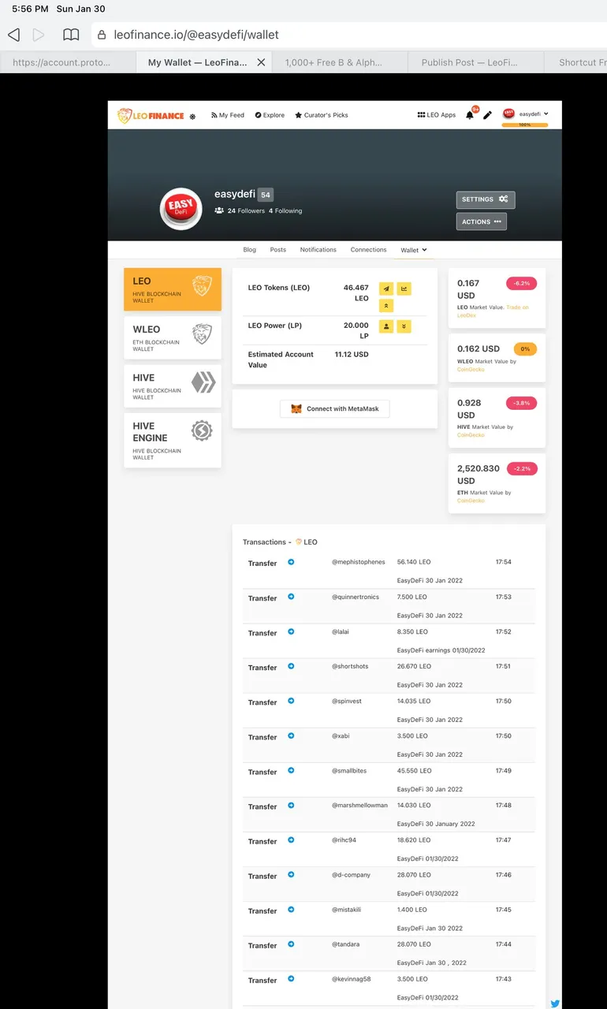Click transfer arrow icon in @marshmellowman row
The height and width of the screenshot is (1009, 607).
click(x=291, y=805)
